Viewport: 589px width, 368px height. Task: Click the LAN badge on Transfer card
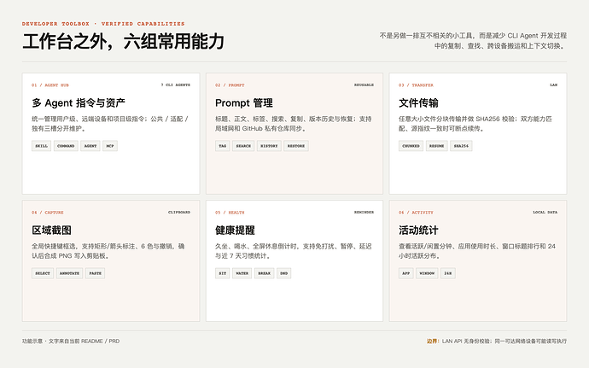554,85
